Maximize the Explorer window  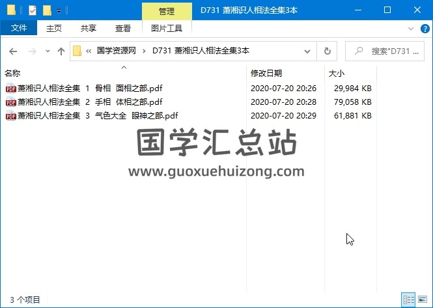tap(387, 10)
